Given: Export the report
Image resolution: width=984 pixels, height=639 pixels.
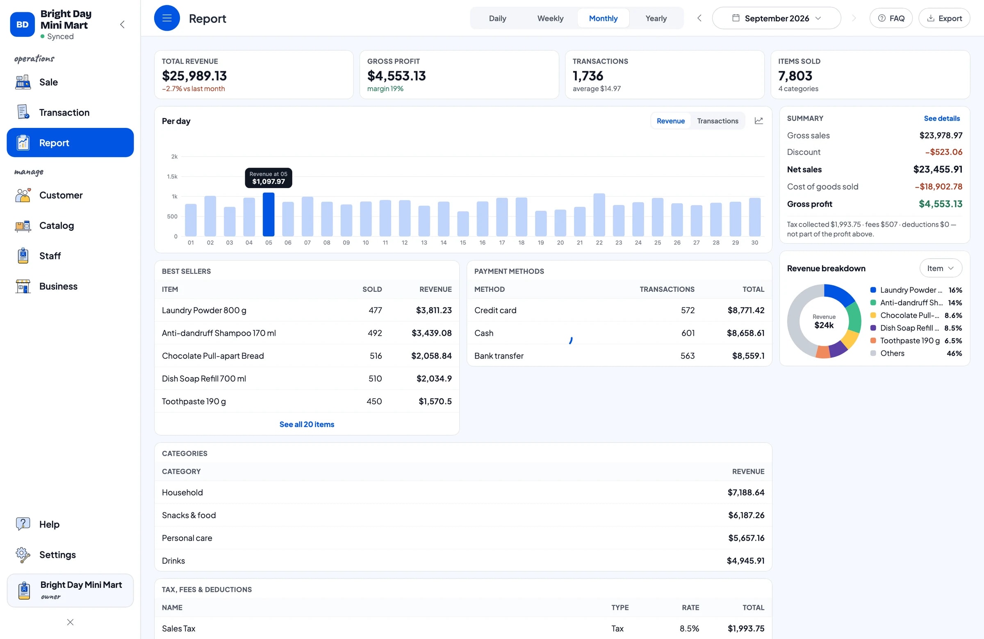Looking at the screenshot, I should [x=944, y=18].
